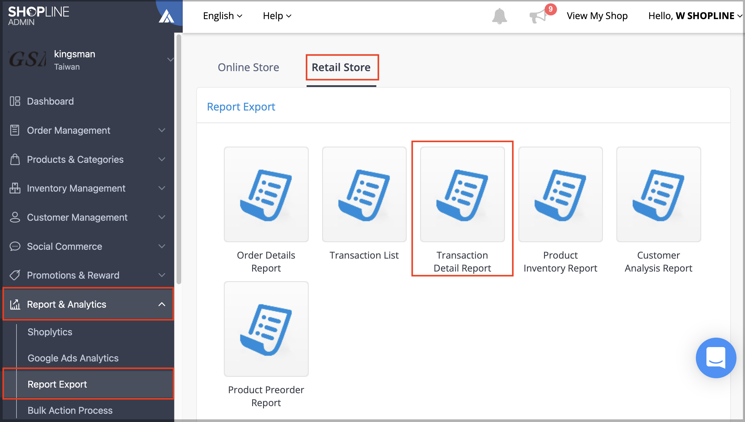The height and width of the screenshot is (422, 745).
Task: Open the Help dropdown menu
Action: (x=277, y=16)
